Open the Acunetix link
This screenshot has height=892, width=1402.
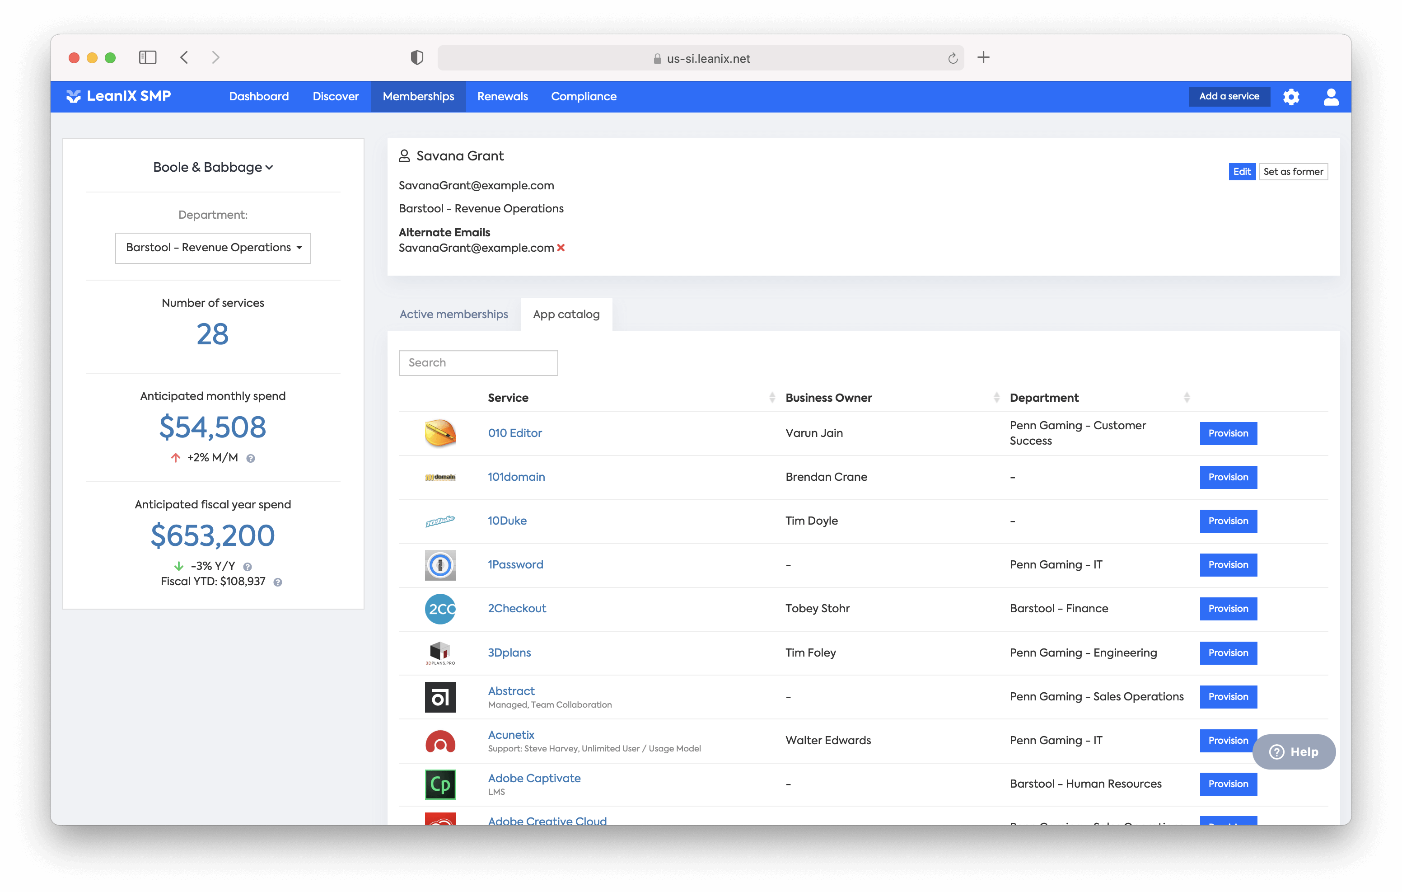coord(510,735)
